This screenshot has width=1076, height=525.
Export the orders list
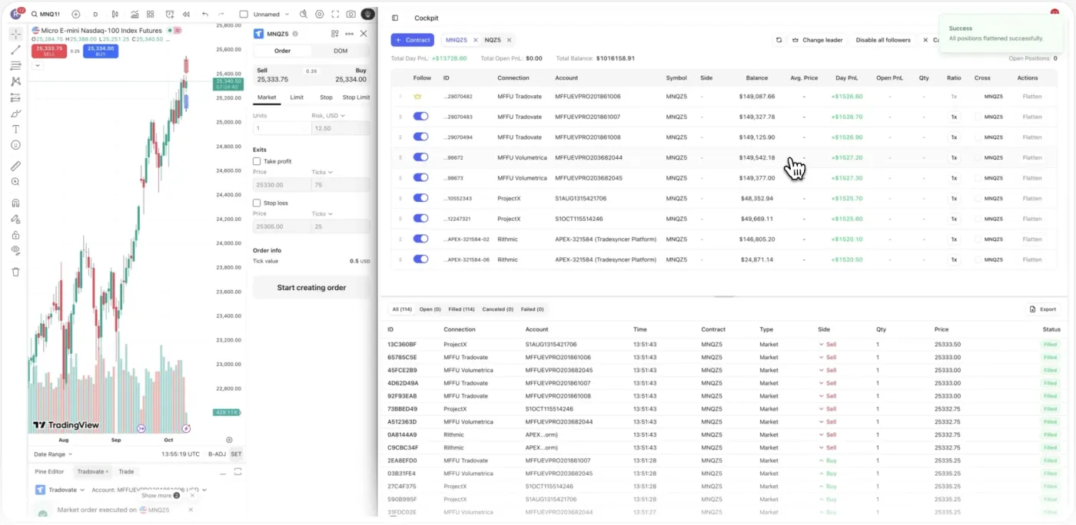coord(1043,309)
